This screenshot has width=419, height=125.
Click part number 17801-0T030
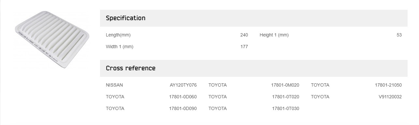pyautogui.click(x=285, y=109)
